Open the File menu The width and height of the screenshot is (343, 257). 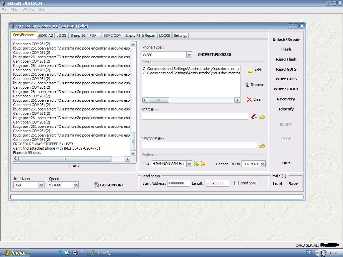click(4, 10)
